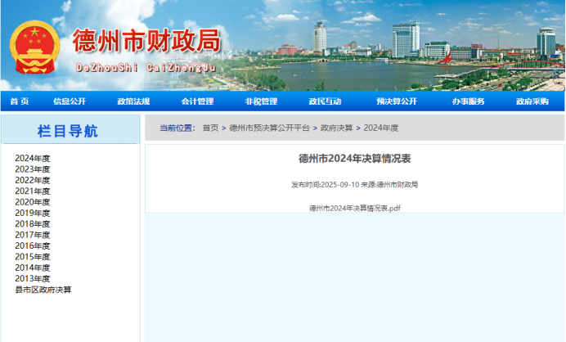This screenshot has width=566, height=342.
Task: Choose 2019年度 from the sidebar
Action: point(33,213)
